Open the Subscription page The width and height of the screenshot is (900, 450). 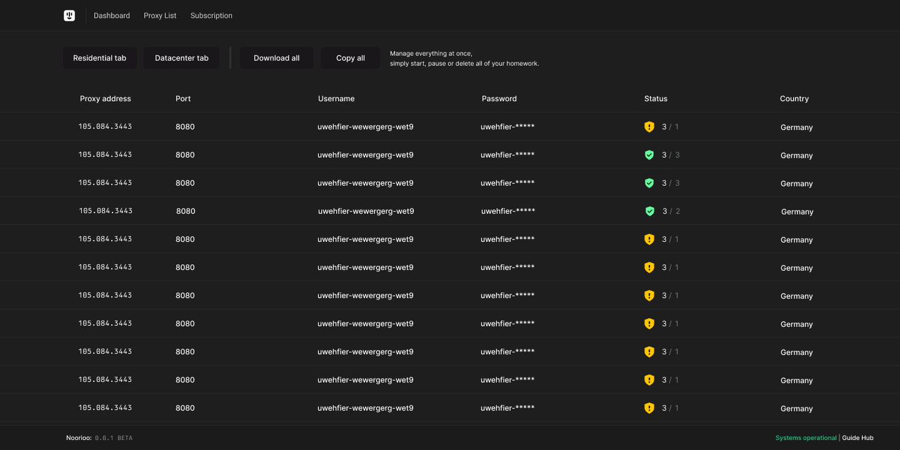[x=211, y=15]
